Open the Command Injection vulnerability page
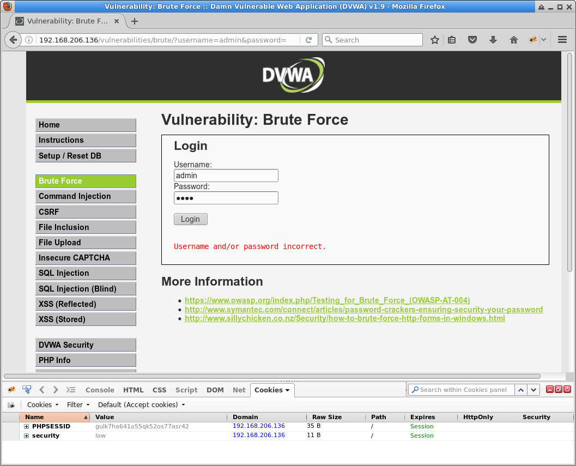The width and height of the screenshot is (576, 466). click(x=86, y=196)
